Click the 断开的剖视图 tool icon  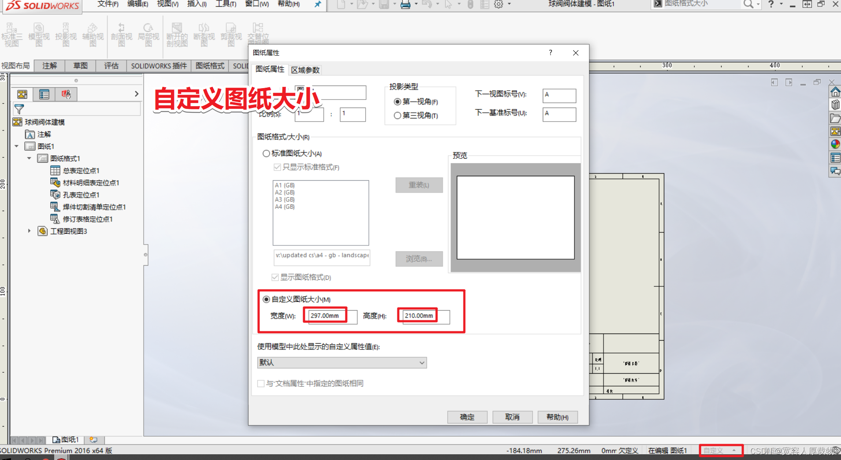click(177, 35)
